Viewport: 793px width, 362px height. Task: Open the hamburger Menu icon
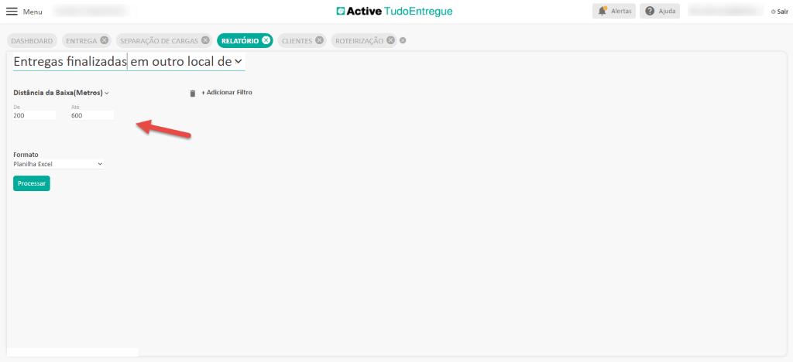[12, 11]
